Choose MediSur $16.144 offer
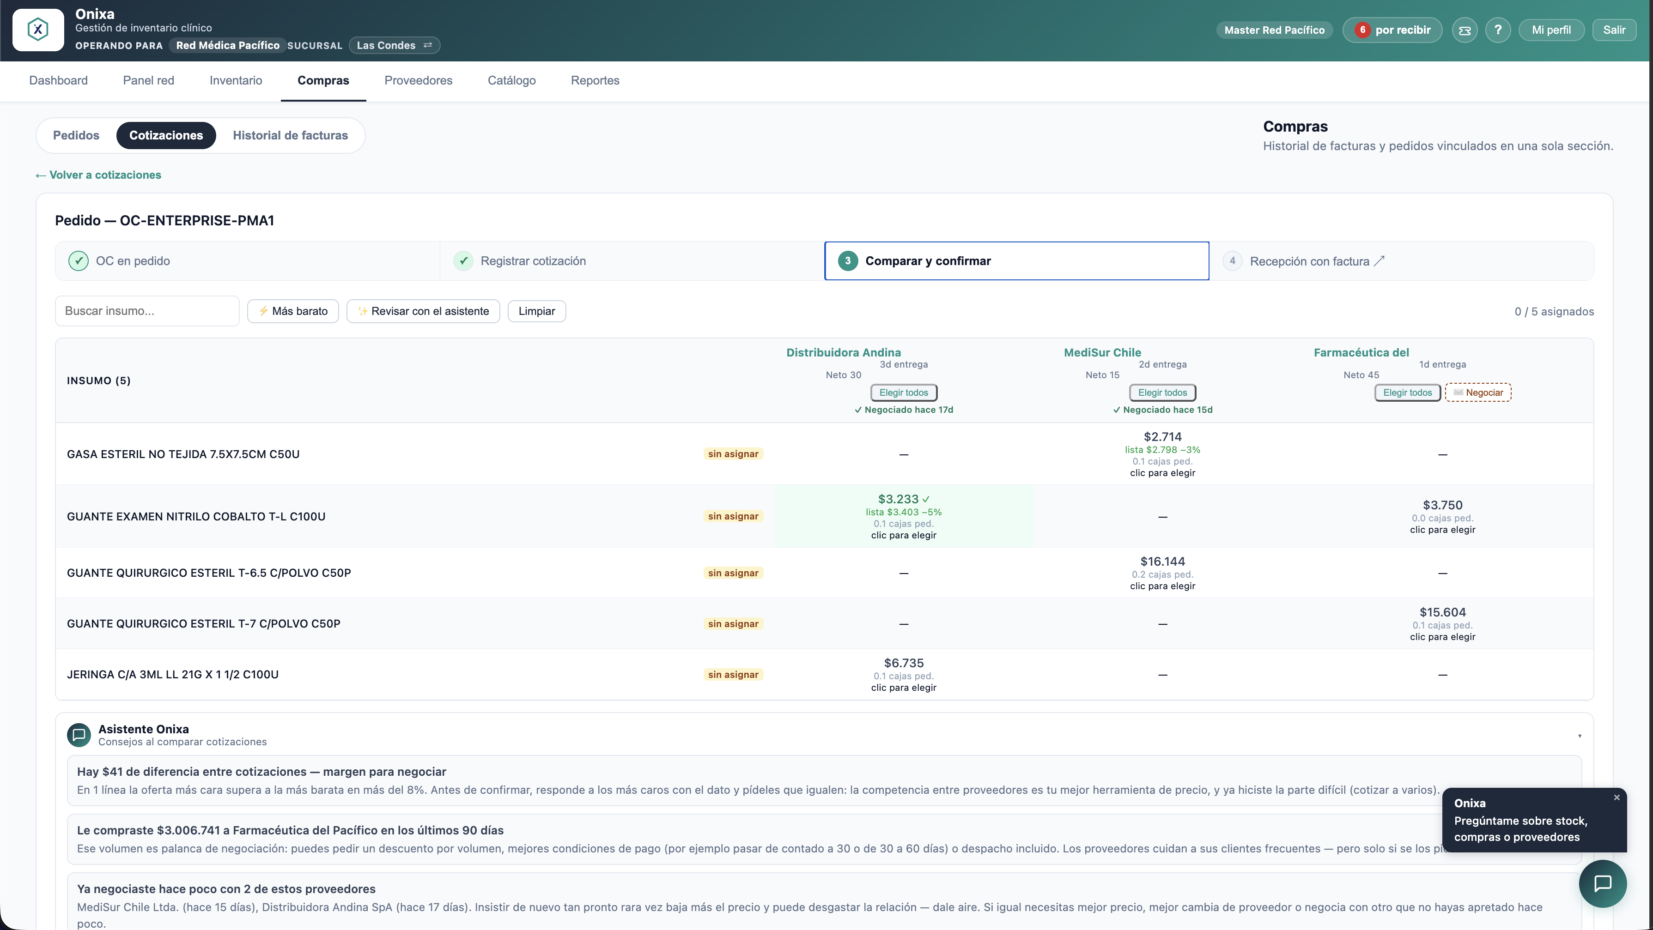The height and width of the screenshot is (930, 1653). click(1162, 573)
